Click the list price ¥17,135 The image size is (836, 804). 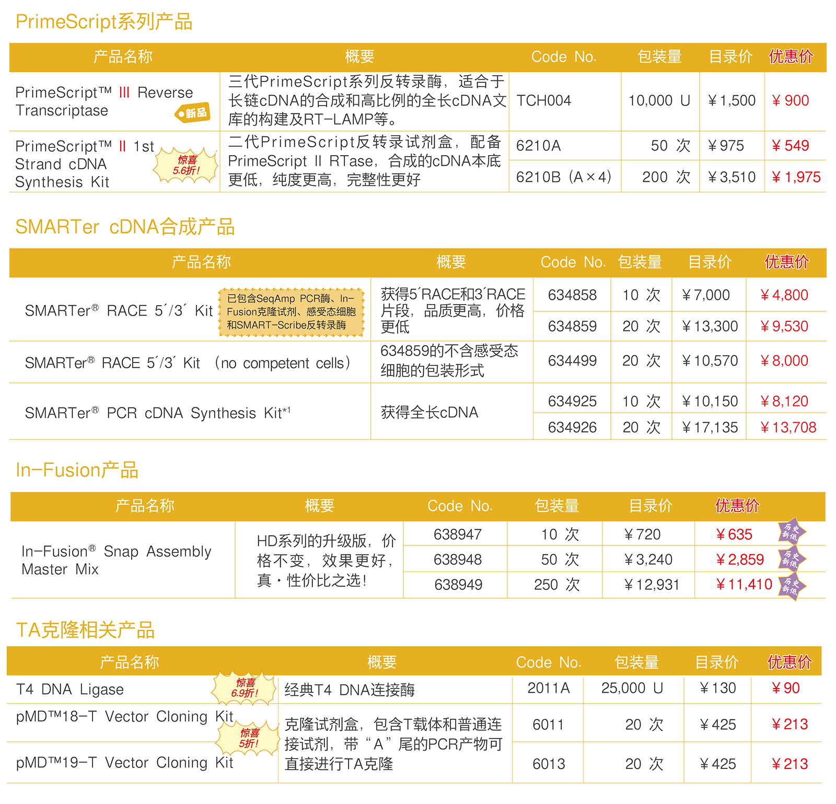point(710,427)
